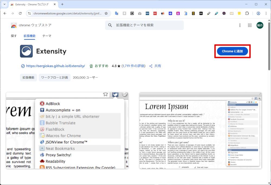Switch to the 探す tab
Viewport: 271px width, 185px height.
pyautogui.click(x=14, y=36)
